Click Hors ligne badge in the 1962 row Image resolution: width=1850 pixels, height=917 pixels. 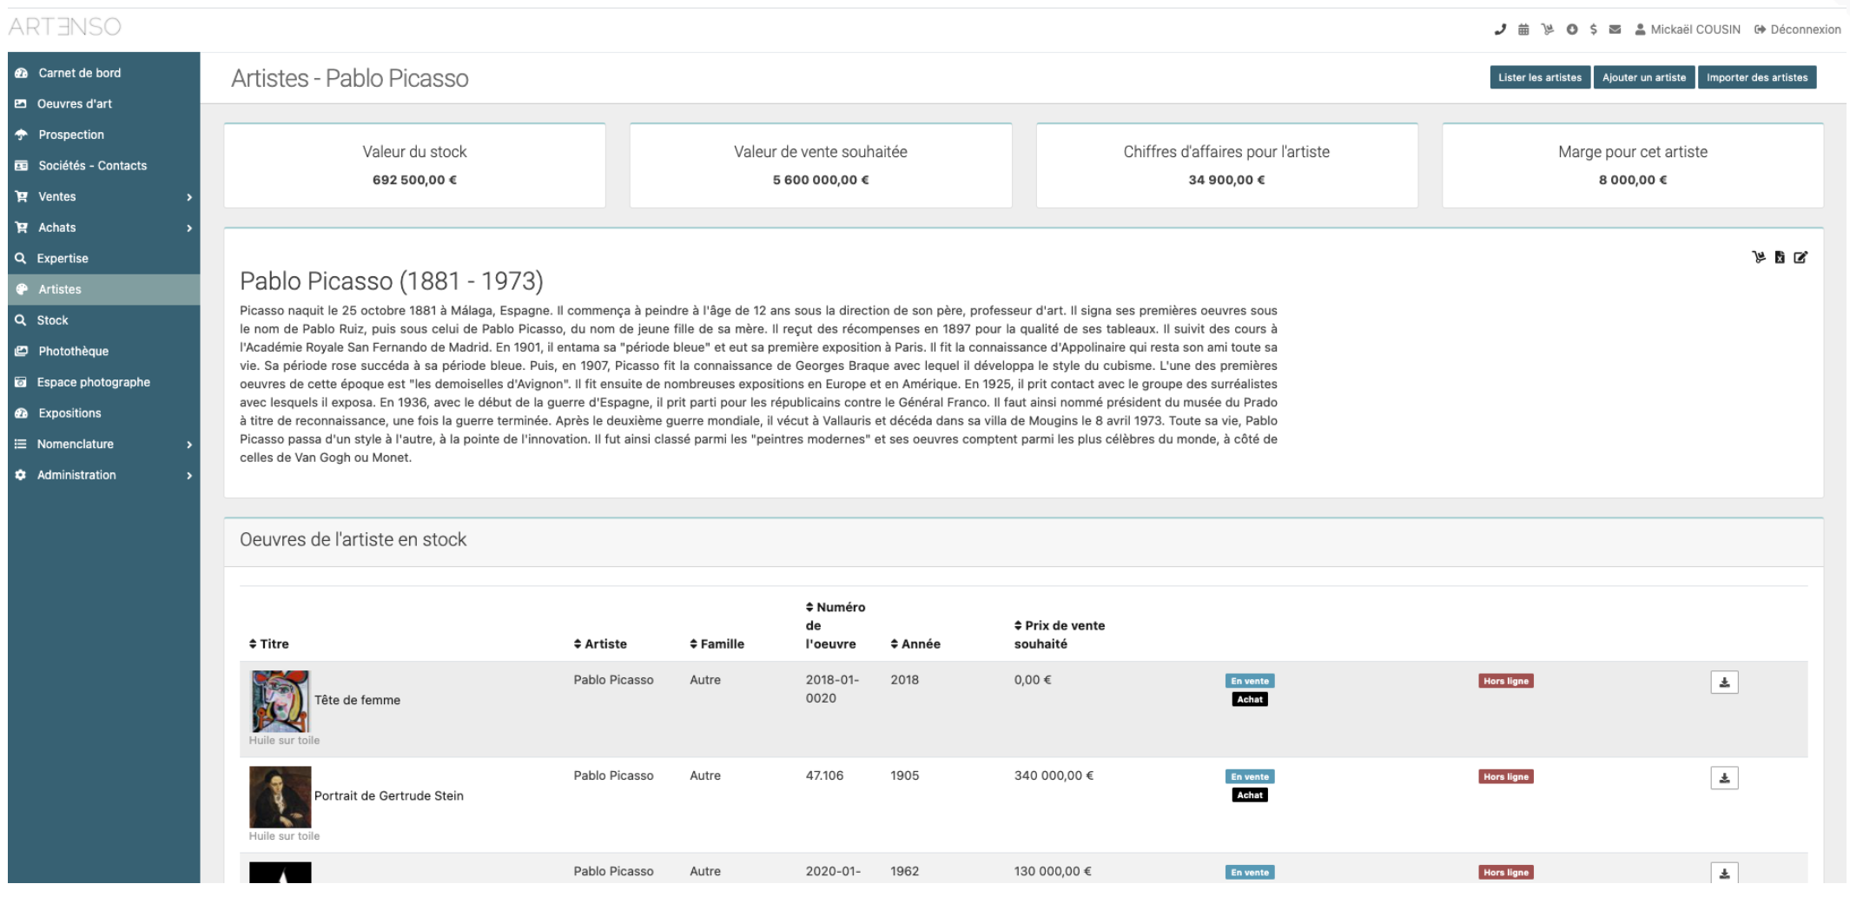click(x=1506, y=872)
